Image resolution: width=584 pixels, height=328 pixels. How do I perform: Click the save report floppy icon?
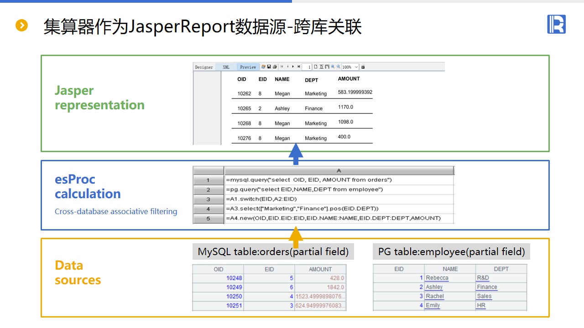click(269, 67)
